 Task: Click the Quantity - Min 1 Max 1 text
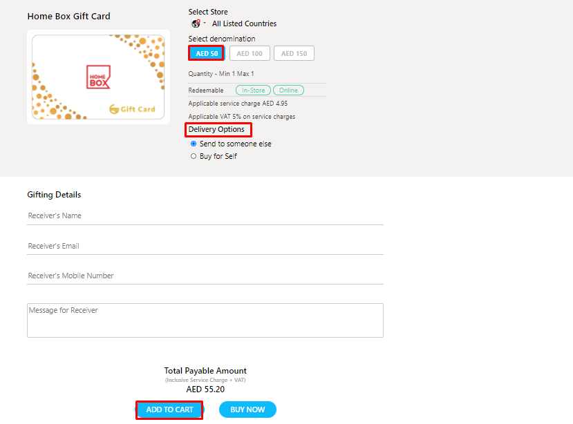(x=221, y=74)
